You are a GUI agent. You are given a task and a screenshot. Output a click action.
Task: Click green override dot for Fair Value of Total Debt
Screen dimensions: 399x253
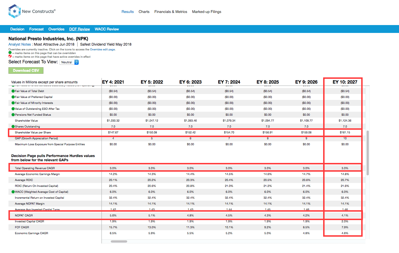(x=13, y=91)
